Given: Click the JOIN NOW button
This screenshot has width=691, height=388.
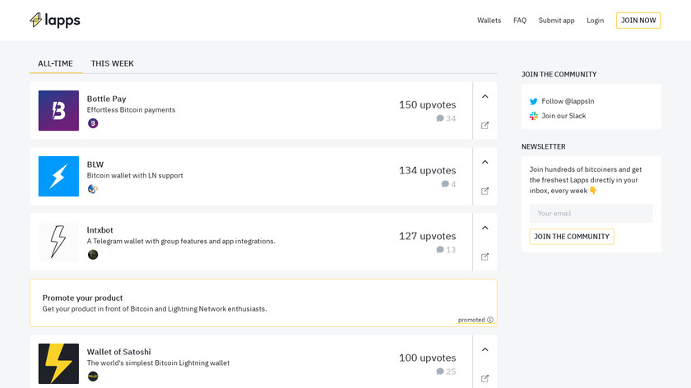Looking at the screenshot, I should tap(638, 21).
